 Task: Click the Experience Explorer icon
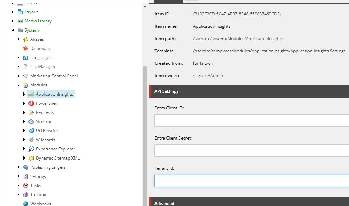[31, 149]
